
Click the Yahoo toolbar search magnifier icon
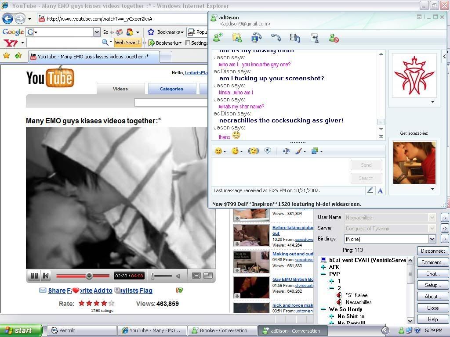105,43
